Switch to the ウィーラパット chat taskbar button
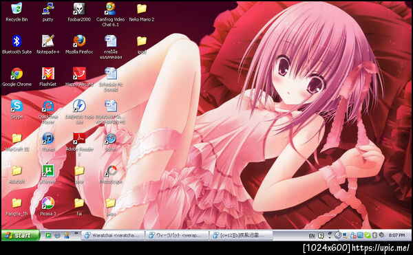The image size is (413, 255). click(x=177, y=235)
